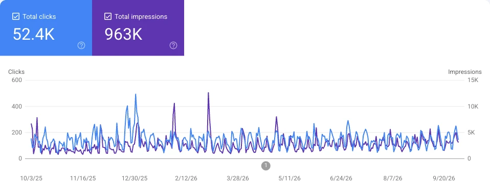The height and width of the screenshot is (188, 490).
Task: Click the 10K impressions axis value
Action: [473, 106]
